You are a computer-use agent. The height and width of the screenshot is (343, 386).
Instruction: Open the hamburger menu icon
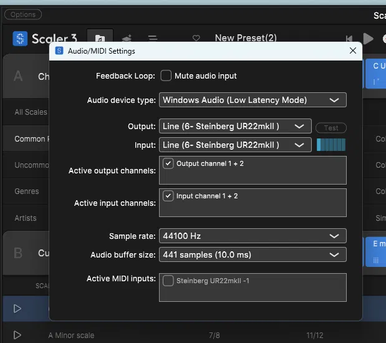153,38
